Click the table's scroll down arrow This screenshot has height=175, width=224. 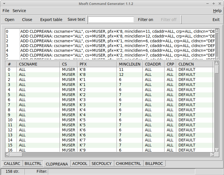pos(217,150)
